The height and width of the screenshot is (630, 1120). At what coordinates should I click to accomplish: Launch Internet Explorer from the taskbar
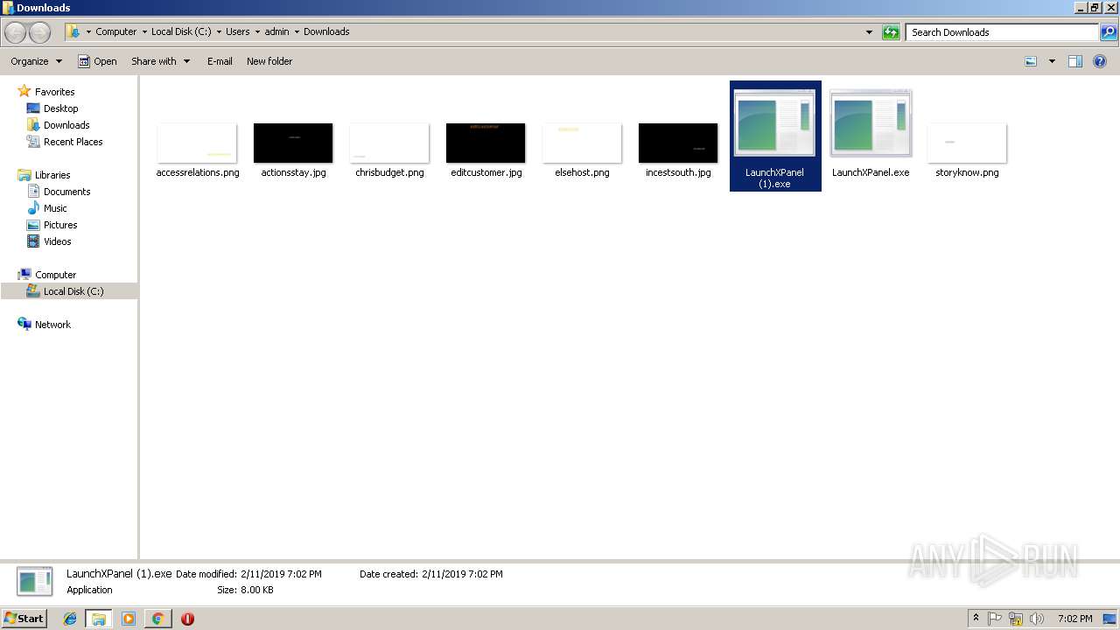(x=70, y=619)
